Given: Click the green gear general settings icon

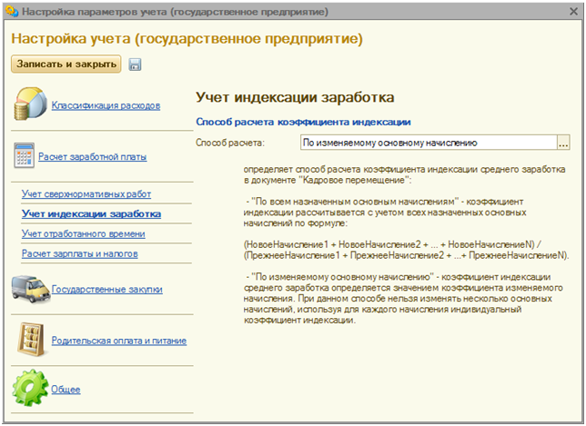Looking at the screenshot, I should tap(29, 389).
